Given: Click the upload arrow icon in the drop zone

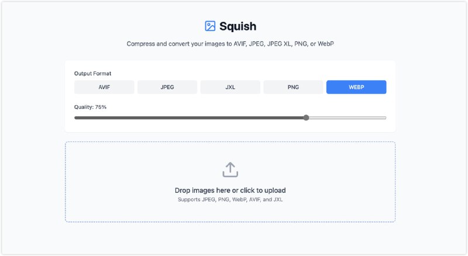Looking at the screenshot, I should (x=230, y=169).
